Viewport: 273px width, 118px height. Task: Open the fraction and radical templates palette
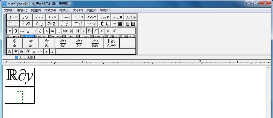point(26,24)
